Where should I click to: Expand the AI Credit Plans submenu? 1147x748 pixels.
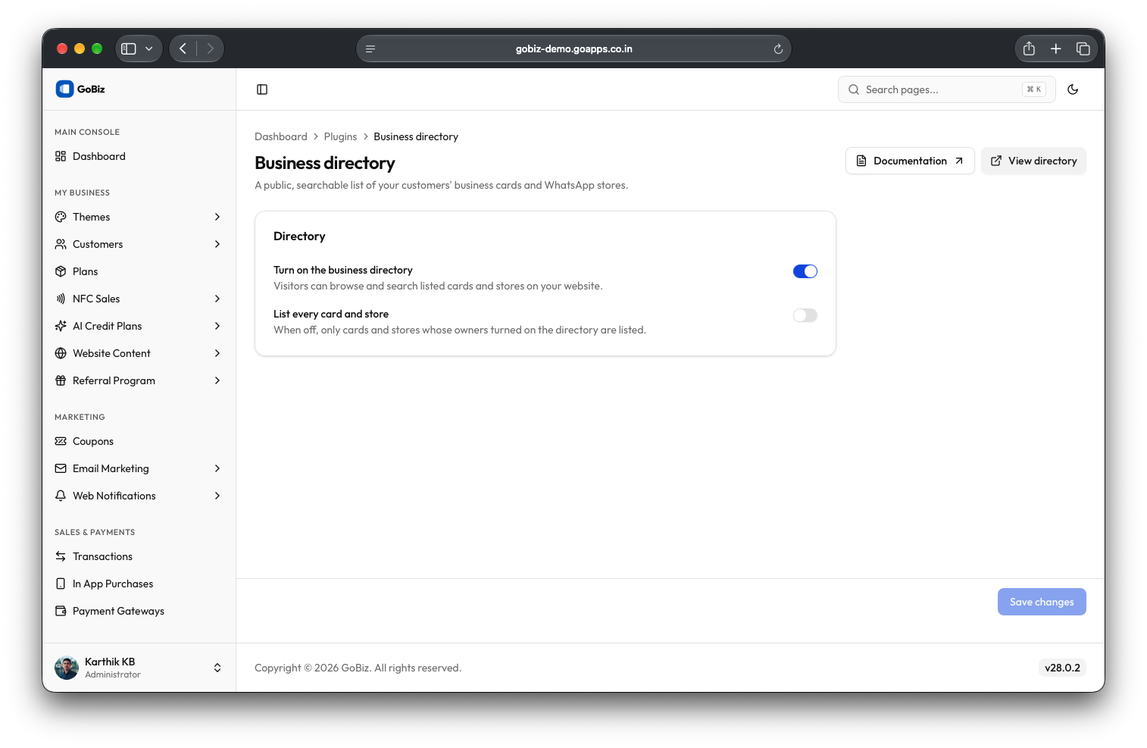[x=217, y=326]
